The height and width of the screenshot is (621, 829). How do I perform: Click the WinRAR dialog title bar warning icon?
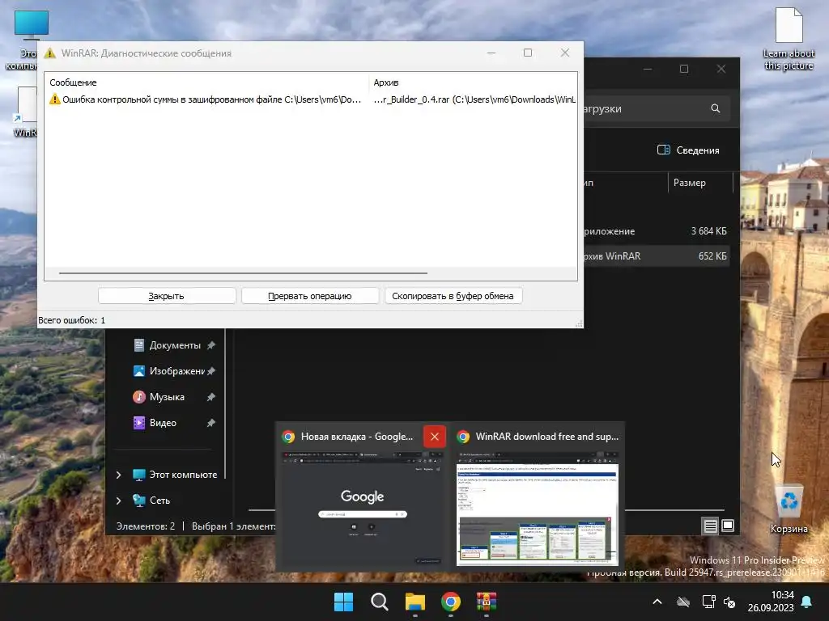click(x=49, y=53)
